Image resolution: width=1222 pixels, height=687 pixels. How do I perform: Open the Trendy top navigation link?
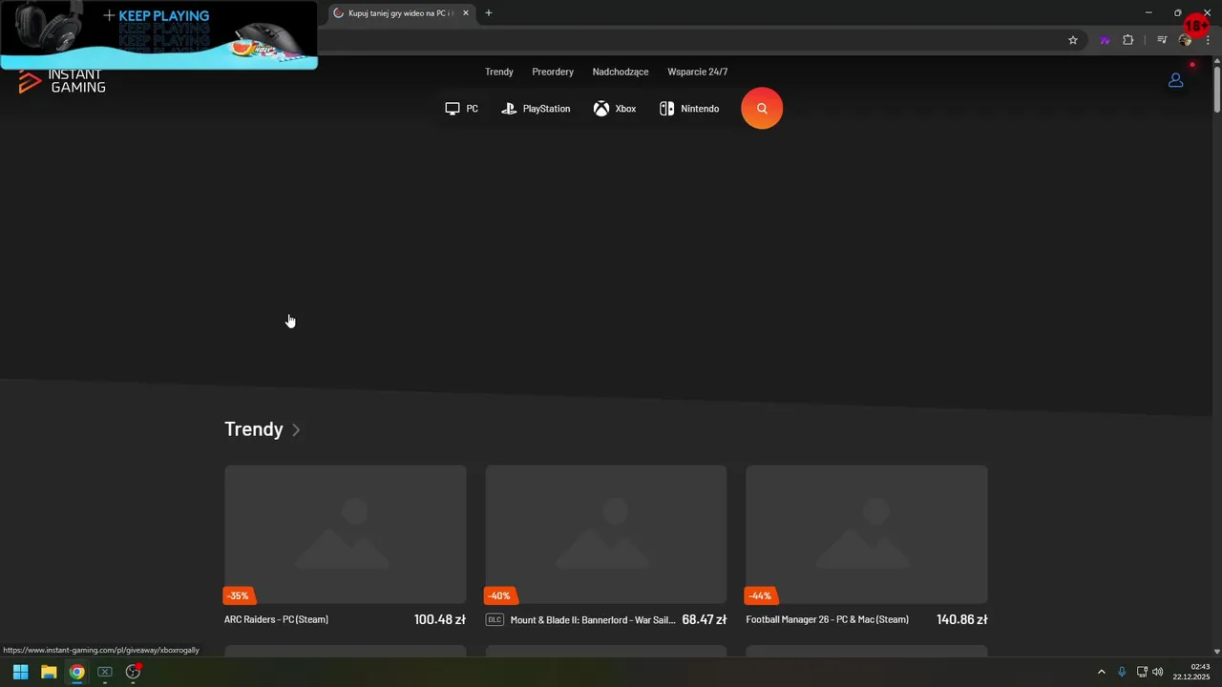(x=499, y=72)
